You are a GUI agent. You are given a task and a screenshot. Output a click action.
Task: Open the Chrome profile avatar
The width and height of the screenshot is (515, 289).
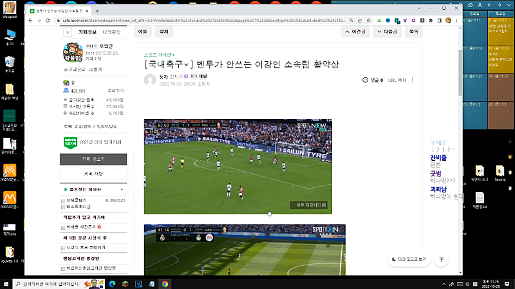(x=448, y=21)
